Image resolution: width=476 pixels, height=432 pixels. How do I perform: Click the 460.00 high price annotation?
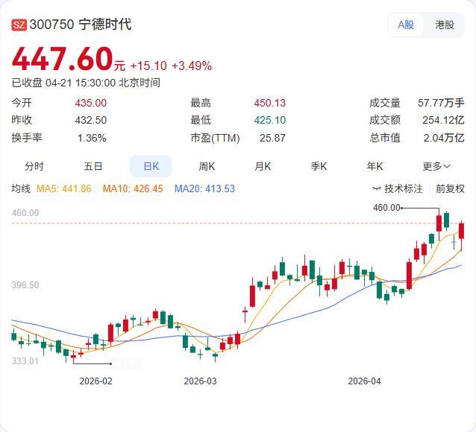386,208
